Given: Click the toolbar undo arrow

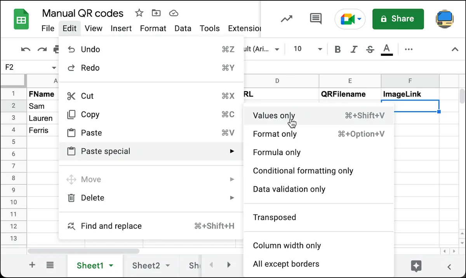Looking at the screenshot, I should click(26, 49).
